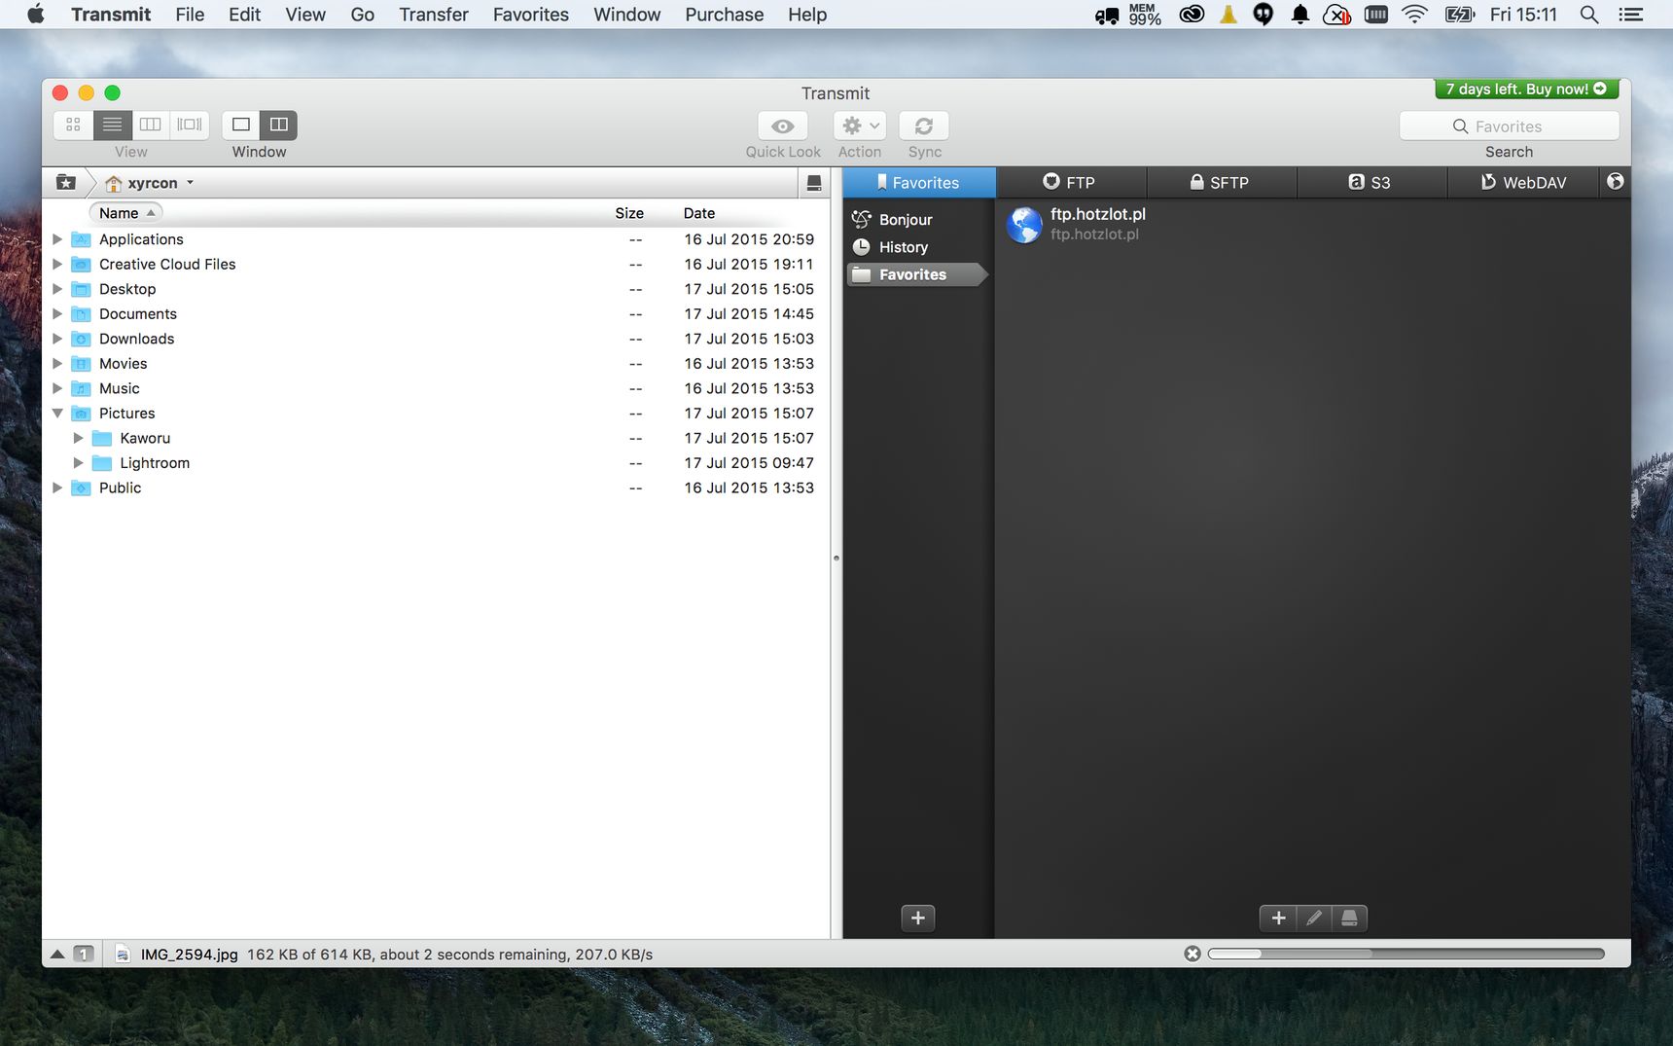Open the Go menu
Viewport: 1673px width, 1046px height.
pos(363,15)
